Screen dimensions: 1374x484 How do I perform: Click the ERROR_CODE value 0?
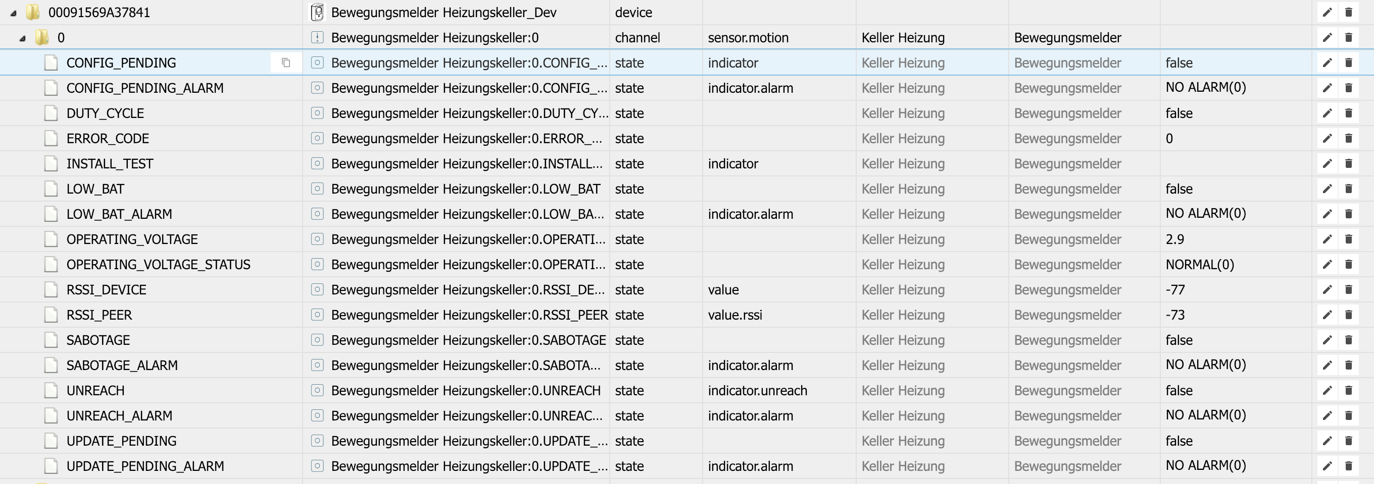pyautogui.click(x=1169, y=139)
